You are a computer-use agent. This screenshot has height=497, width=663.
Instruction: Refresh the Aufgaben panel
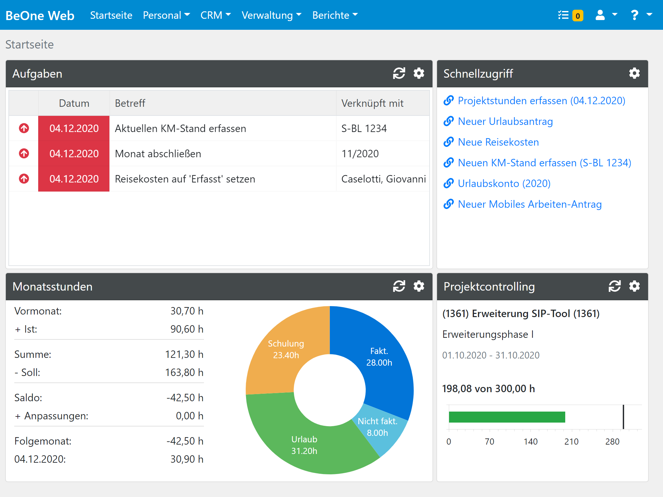click(x=399, y=73)
